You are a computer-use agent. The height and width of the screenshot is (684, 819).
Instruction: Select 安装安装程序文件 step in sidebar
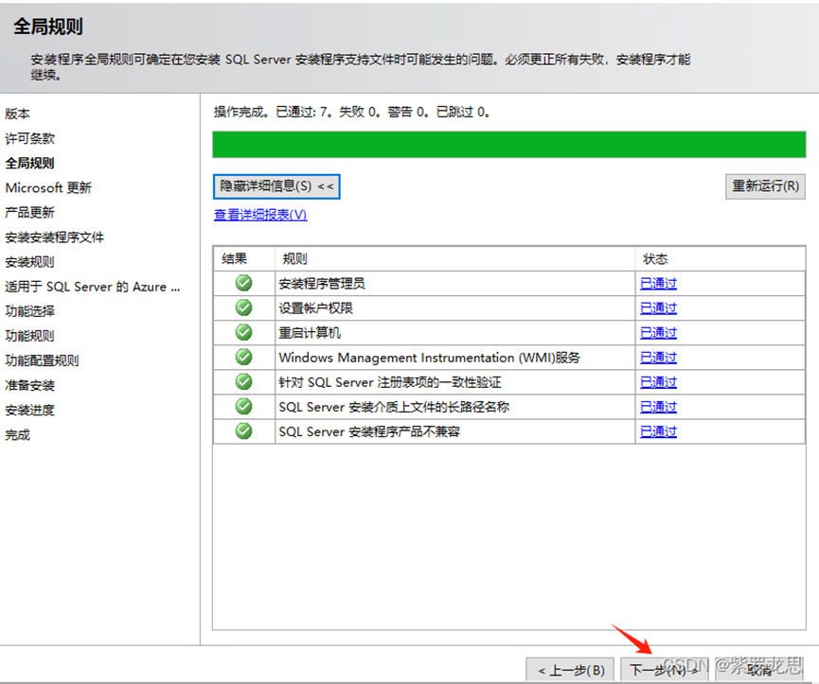[55, 237]
